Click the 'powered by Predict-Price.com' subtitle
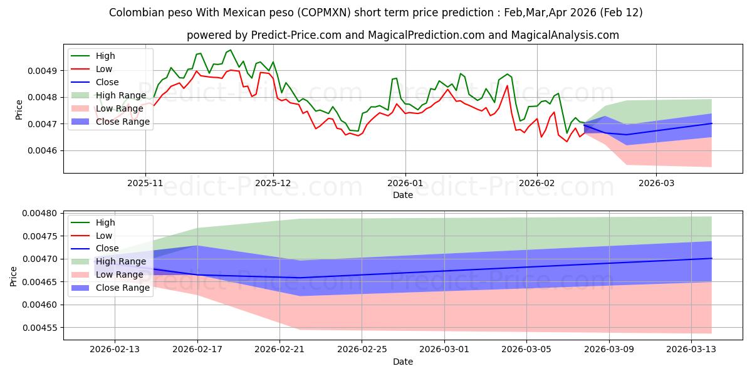 coord(402,35)
